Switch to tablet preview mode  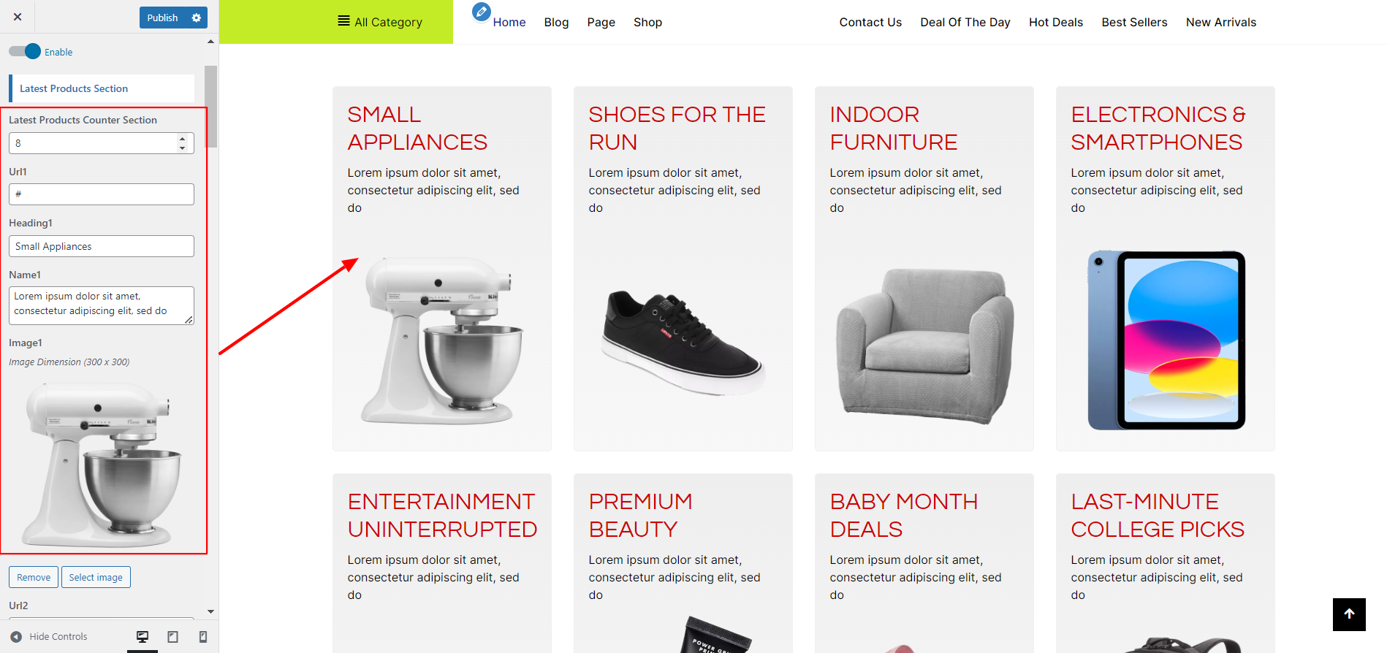(173, 637)
